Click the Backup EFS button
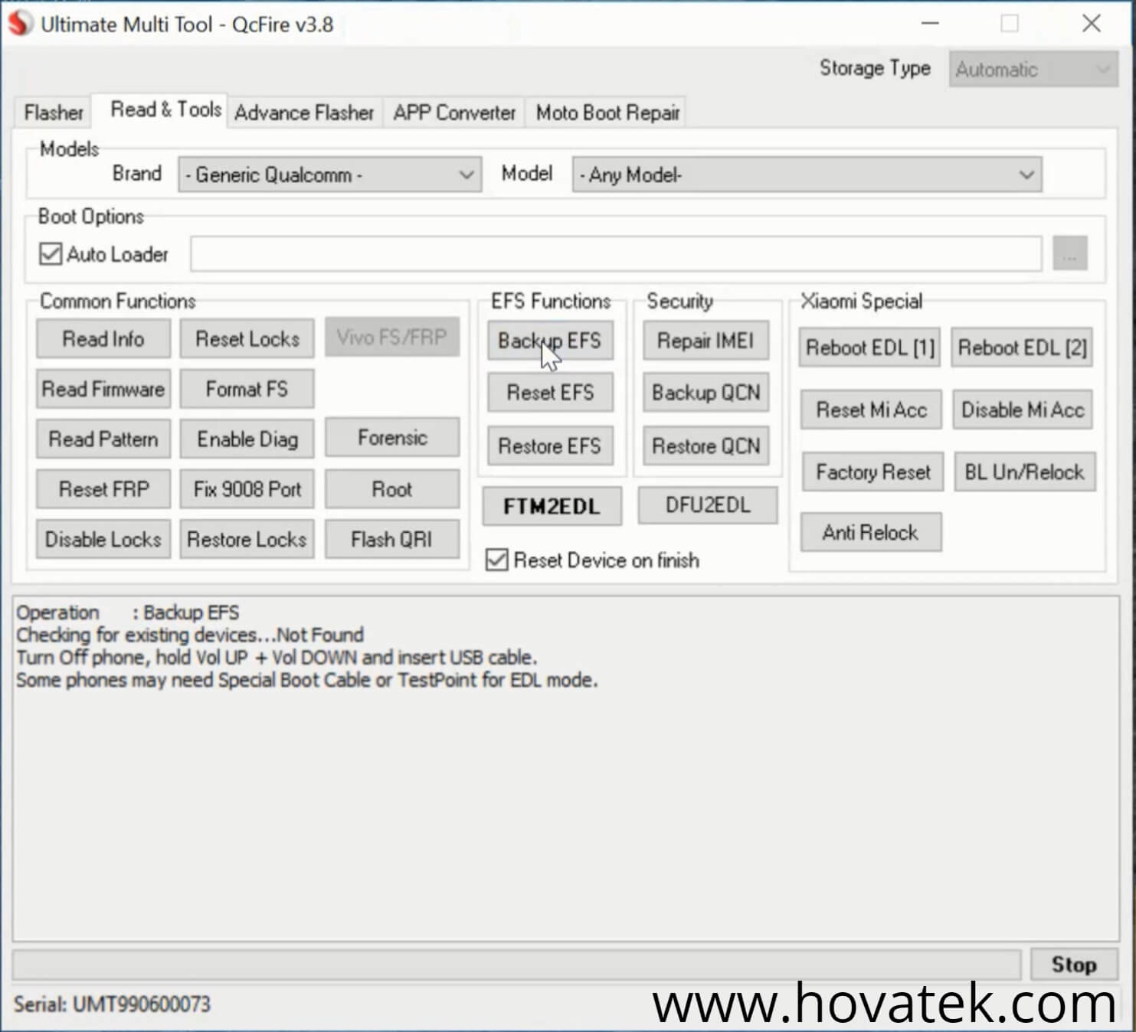The width and height of the screenshot is (1136, 1032). click(x=550, y=340)
